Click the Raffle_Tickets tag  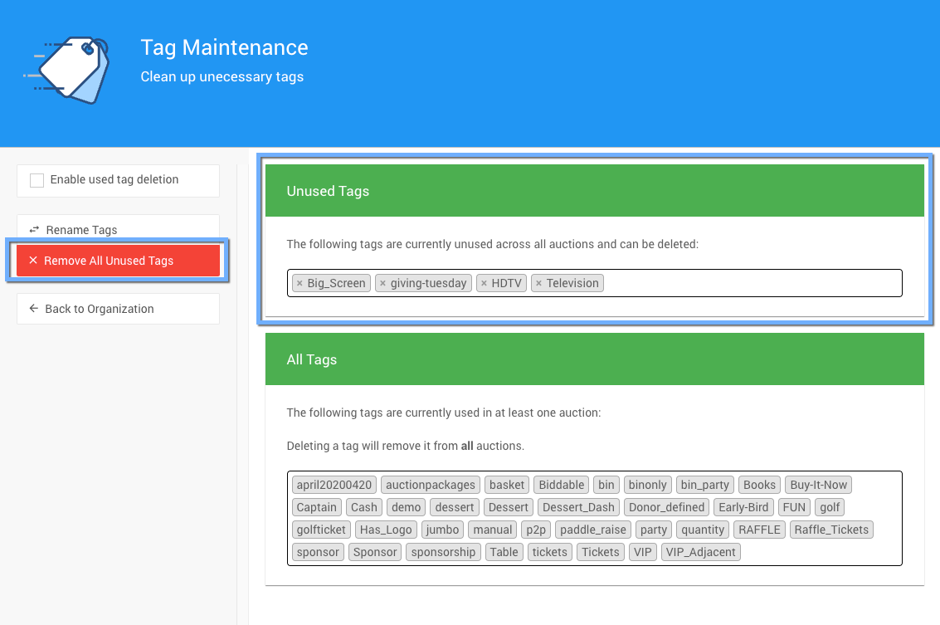[x=830, y=530]
